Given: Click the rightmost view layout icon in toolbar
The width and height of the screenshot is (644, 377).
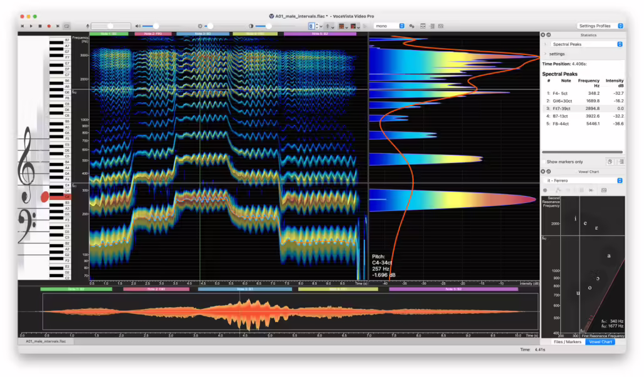Looking at the screenshot, I should point(441,26).
